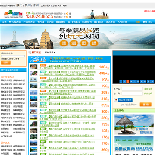Expand the 所有城市 dropdown
Viewport: 155px width, 155px height.
[50, 53]
